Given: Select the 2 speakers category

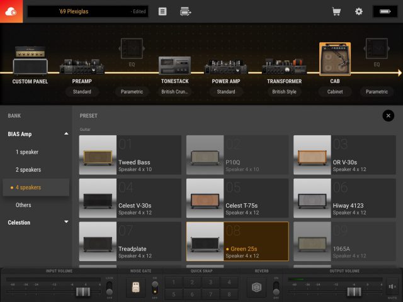Looking at the screenshot, I should (x=36, y=170).
